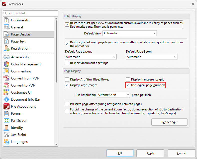Image resolution: width=197 pixels, height=159 pixels.
Task: Click the Forms page icon
Action: point(7,113)
